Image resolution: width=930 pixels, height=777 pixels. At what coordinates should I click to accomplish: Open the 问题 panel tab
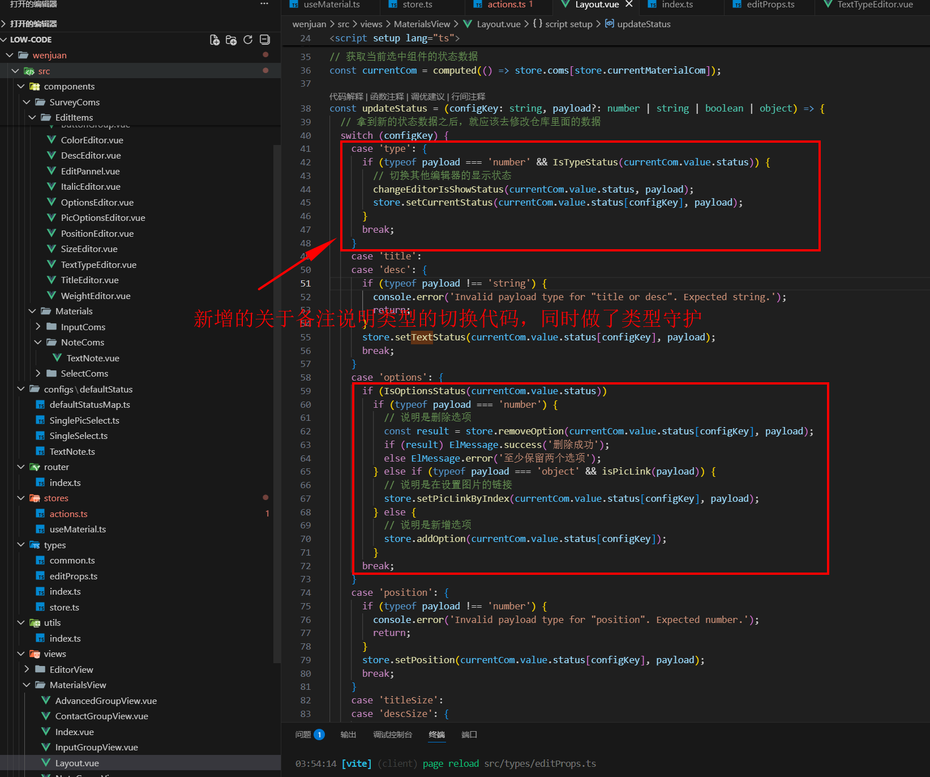(303, 735)
